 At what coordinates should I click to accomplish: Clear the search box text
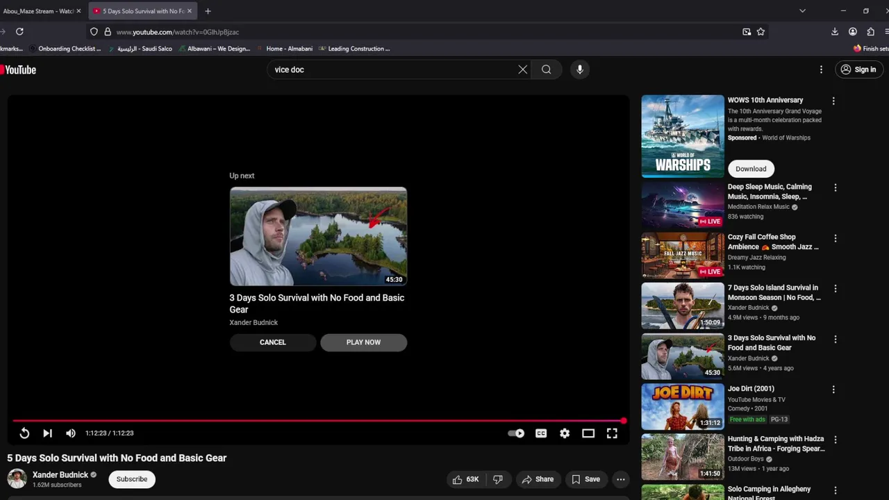[x=522, y=69]
